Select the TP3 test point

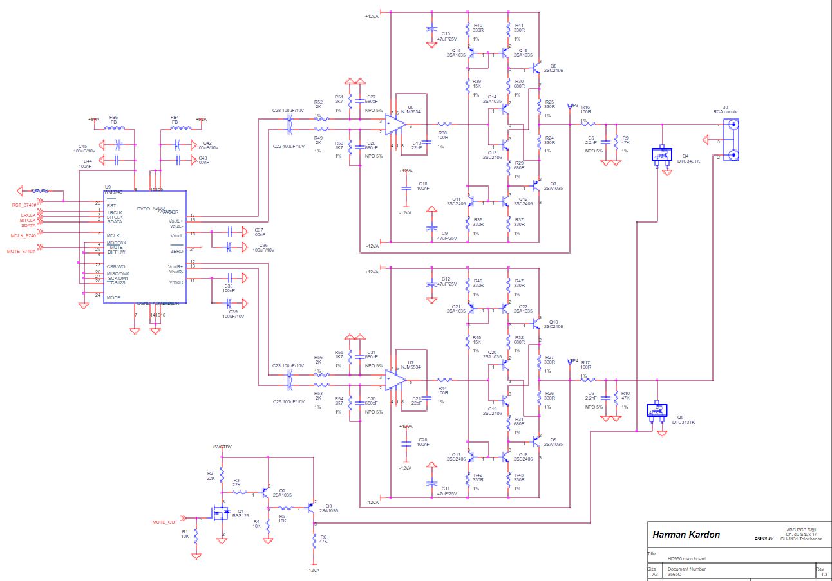[x=570, y=106]
